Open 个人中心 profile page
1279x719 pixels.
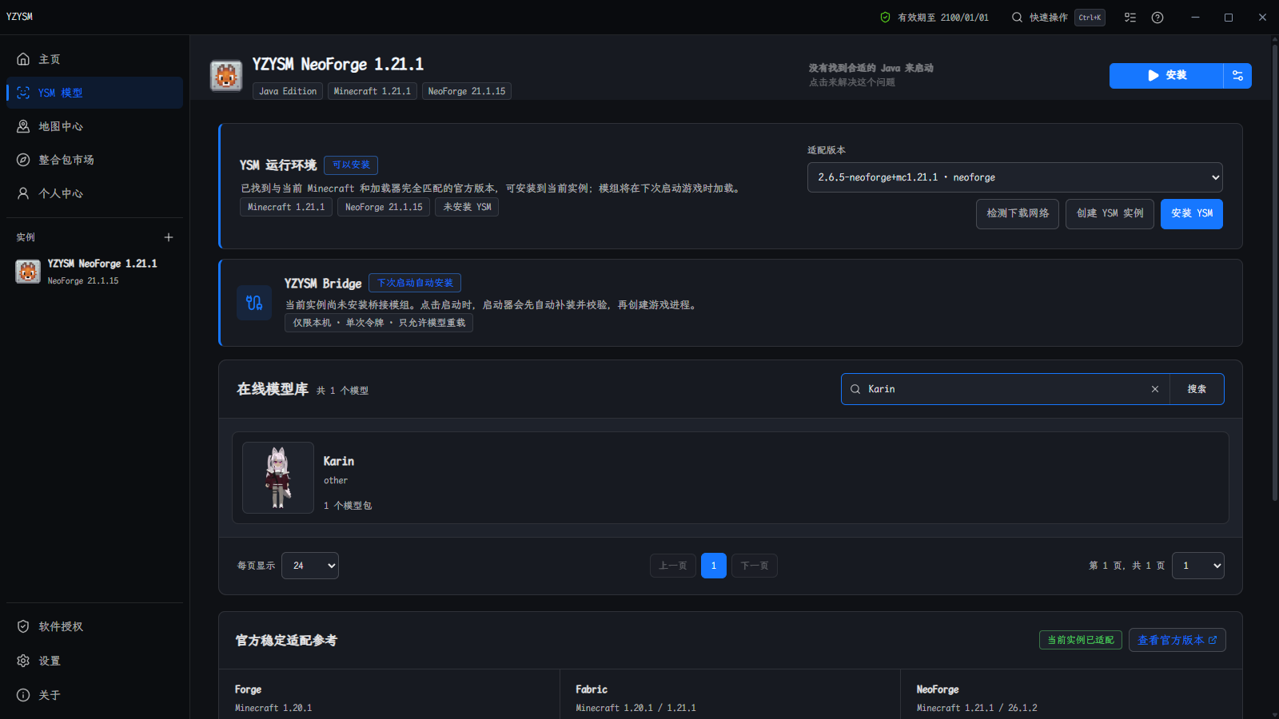[94, 193]
